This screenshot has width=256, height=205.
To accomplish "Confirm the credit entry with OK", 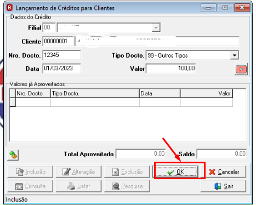I will [x=176, y=172].
